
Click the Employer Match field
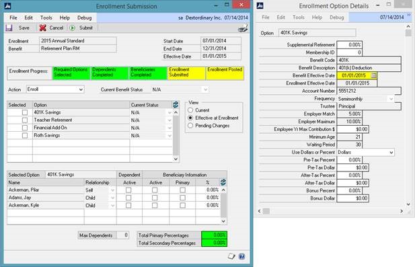[349, 114]
